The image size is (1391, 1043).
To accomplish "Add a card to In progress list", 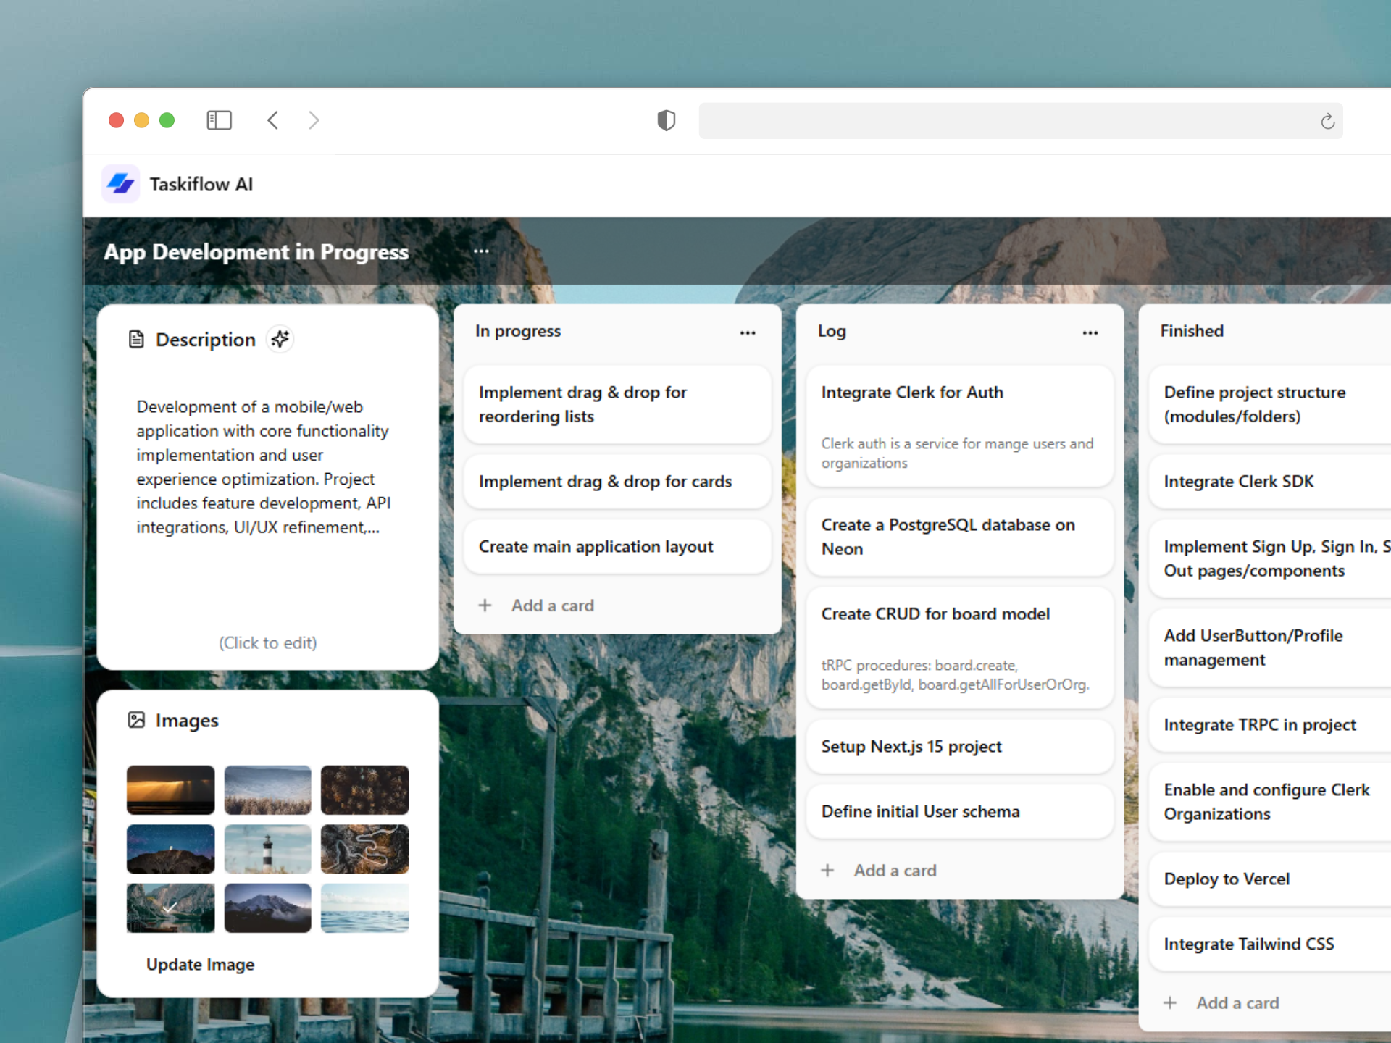I will coord(552,606).
